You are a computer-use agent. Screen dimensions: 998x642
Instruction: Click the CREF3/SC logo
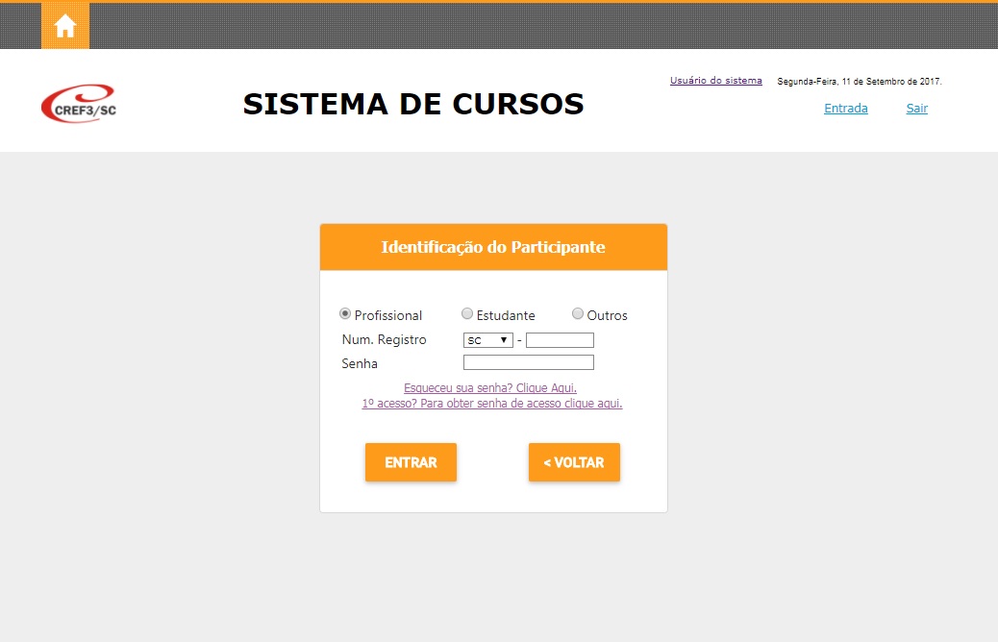pyautogui.click(x=78, y=104)
